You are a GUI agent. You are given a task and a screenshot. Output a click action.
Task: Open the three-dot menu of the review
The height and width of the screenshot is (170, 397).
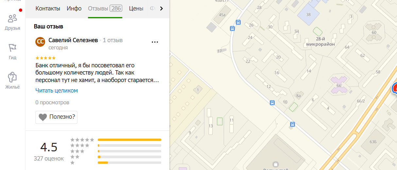(155, 42)
